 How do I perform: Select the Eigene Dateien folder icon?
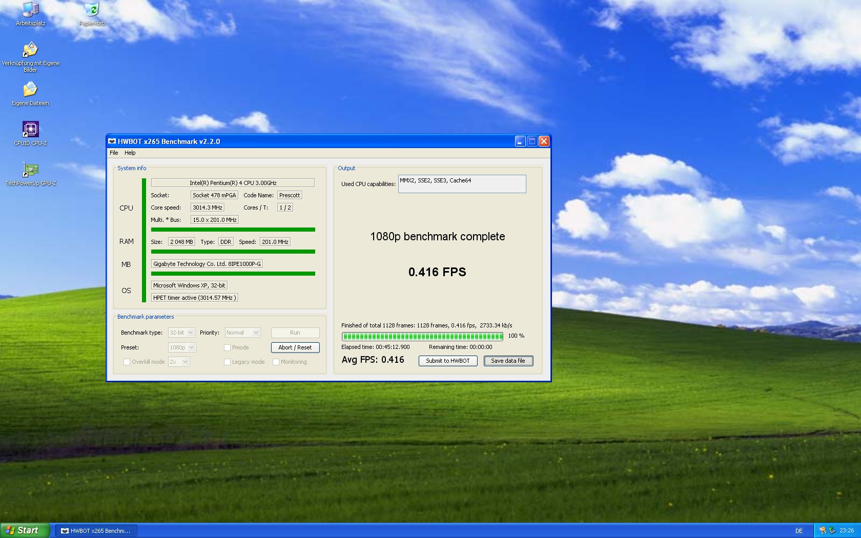pos(30,94)
